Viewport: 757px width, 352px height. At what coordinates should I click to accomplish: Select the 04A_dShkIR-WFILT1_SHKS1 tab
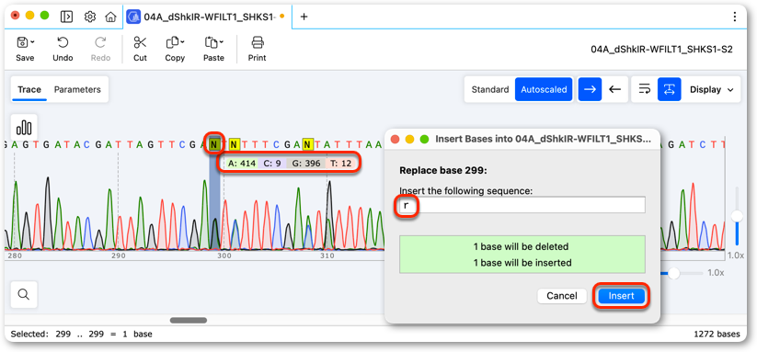click(x=207, y=17)
